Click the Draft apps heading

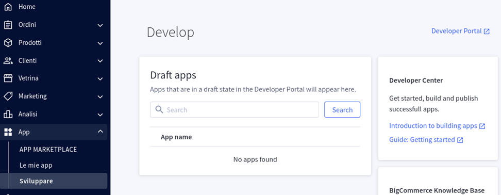point(173,75)
